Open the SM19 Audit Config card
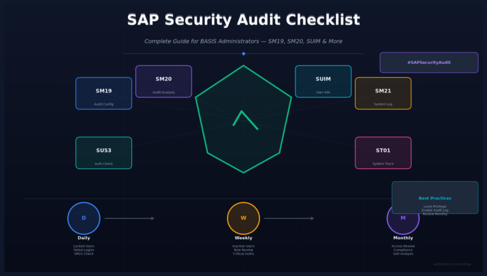The height and width of the screenshot is (276, 487). [x=104, y=93]
